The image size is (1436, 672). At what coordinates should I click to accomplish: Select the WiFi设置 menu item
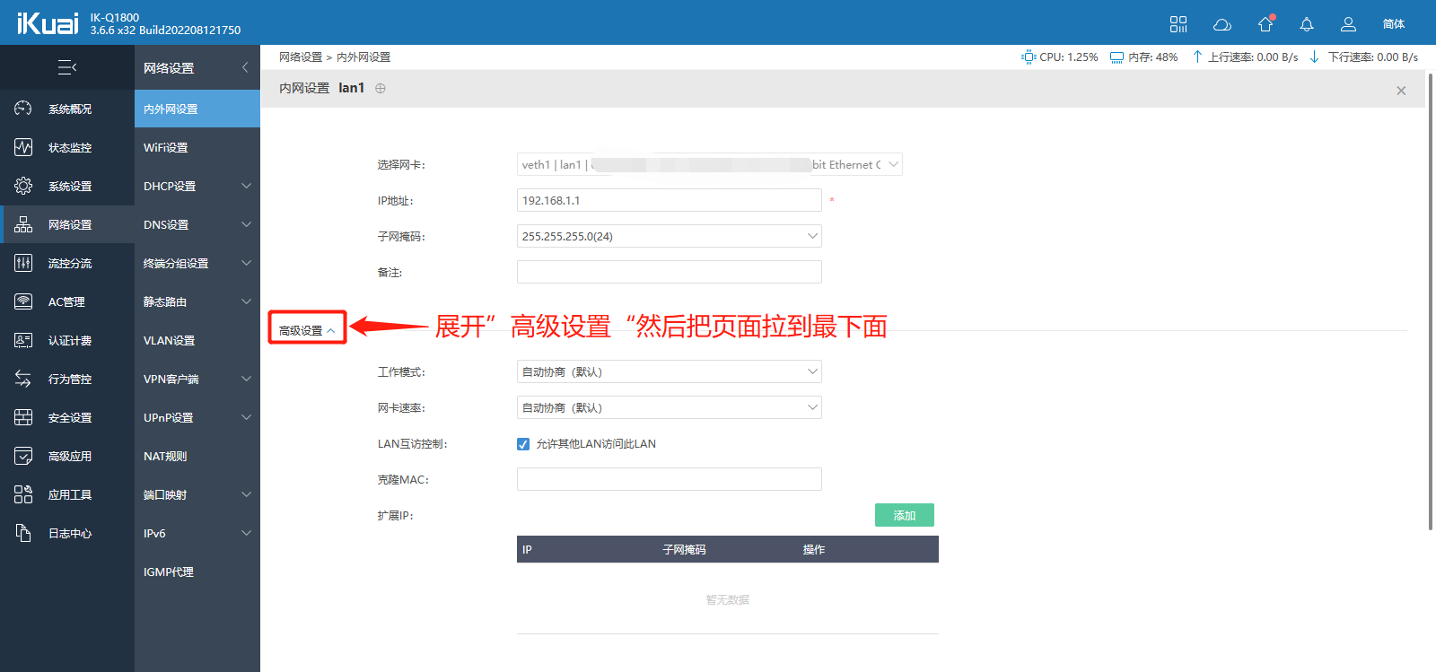pos(166,147)
